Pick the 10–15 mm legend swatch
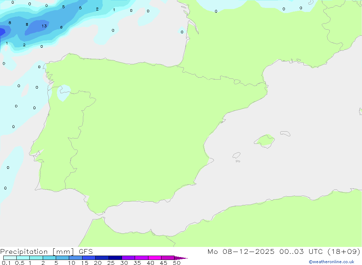 (76, 258)
